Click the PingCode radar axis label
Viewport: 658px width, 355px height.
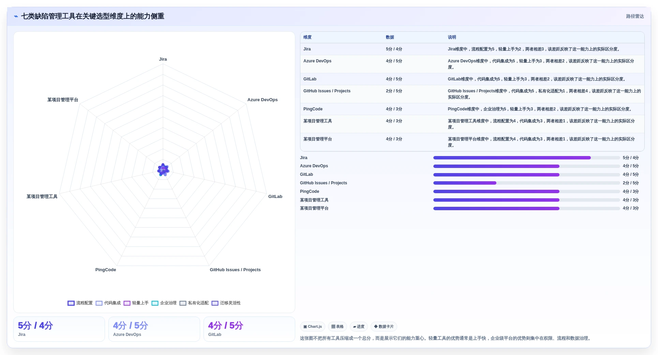pos(106,270)
